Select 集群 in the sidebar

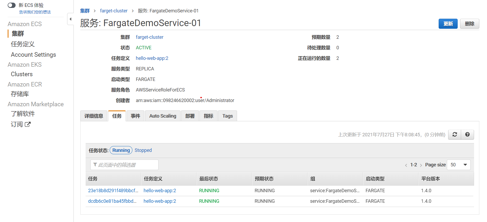(18, 33)
